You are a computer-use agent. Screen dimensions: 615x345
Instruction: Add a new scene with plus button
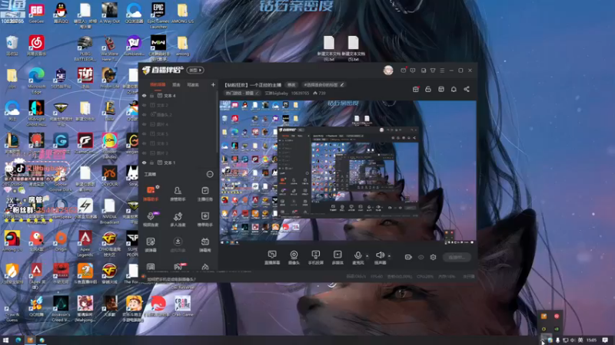pyautogui.click(x=213, y=85)
